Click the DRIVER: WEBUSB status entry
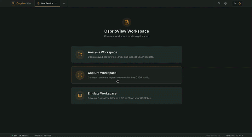 (x=43, y=135)
